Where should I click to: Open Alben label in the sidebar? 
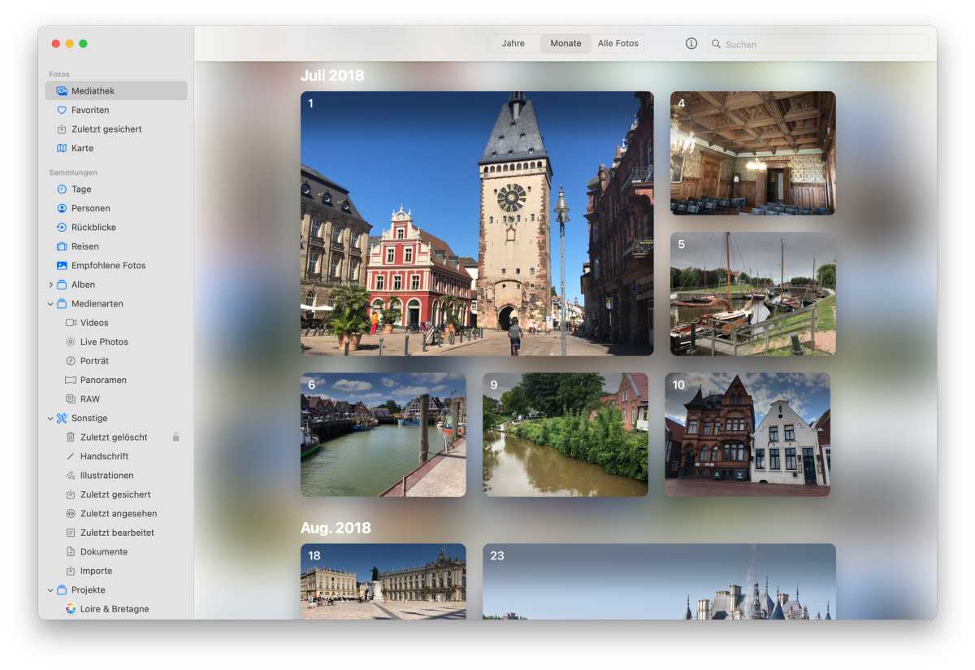83,285
